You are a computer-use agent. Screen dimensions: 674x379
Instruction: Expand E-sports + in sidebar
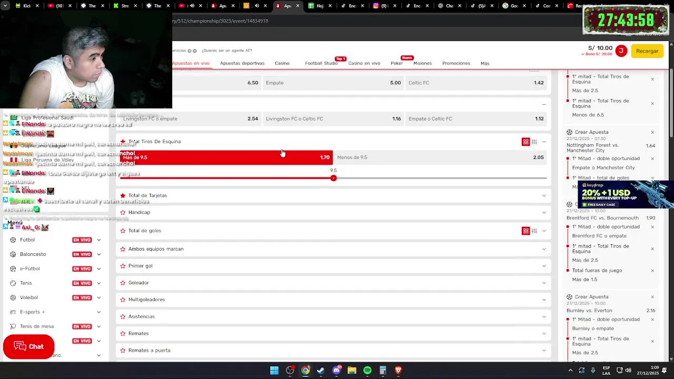(x=98, y=312)
